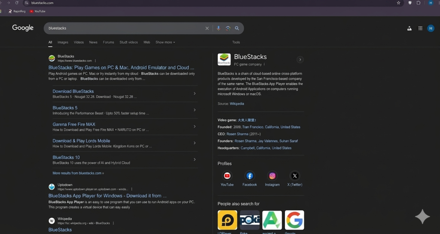This screenshot has height=234, width=440.
Task: Open Search Labs flask icon
Action: coord(409,28)
